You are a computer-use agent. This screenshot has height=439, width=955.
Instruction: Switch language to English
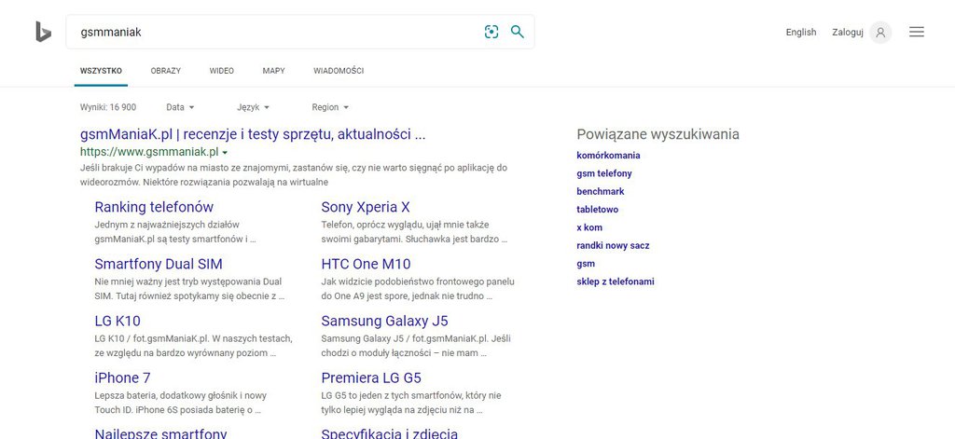click(x=801, y=33)
